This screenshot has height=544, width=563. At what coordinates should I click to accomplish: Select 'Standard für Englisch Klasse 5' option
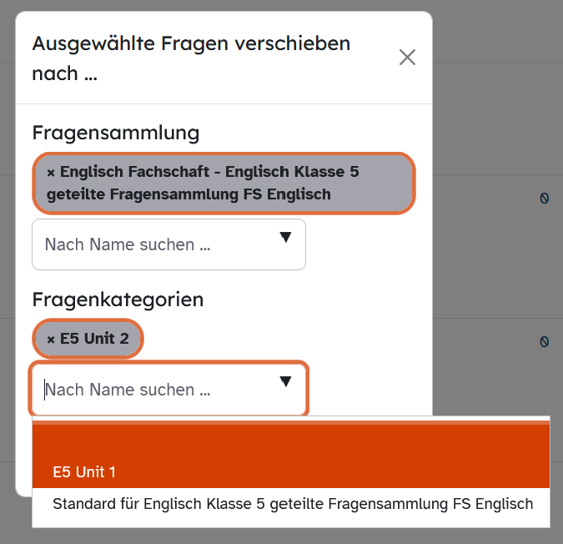[291, 504]
